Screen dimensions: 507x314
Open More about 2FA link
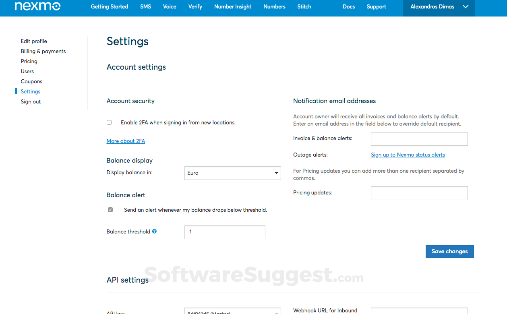[x=126, y=141]
